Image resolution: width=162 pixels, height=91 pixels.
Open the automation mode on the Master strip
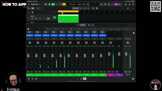[119, 39]
